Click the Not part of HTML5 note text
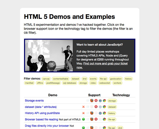This screenshot has width=159, height=129. click(70, 119)
